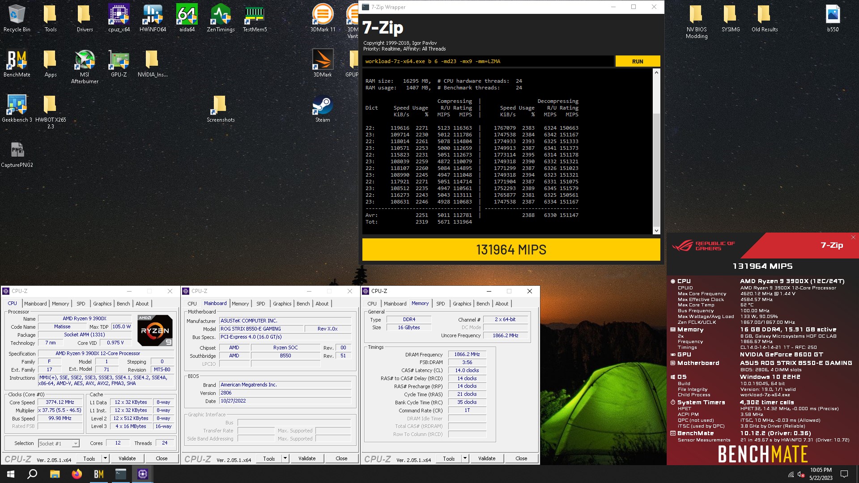Viewport: 859px width, 483px height.
Task: Open SYSIMG folder icon
Action: pyautogui.click(x=731, y=19)
